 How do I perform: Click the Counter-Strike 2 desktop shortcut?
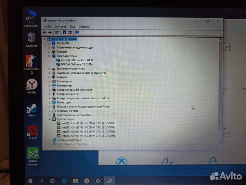click(x=32, y=64)
